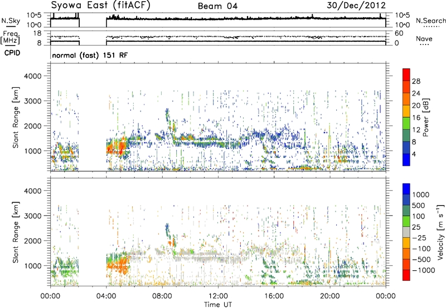Click the '20:00' time tick label
This screenshot has width=446, height=308.
[x=330, y=296]
